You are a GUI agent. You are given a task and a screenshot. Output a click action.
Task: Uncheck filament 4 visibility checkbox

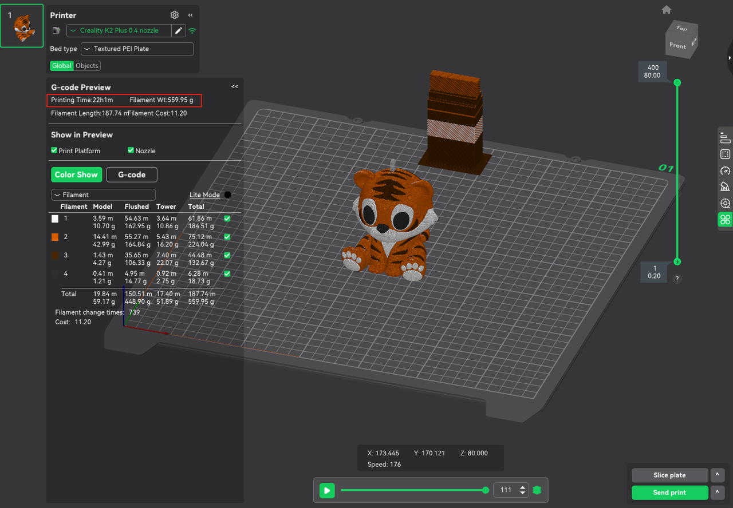(227, 273)
